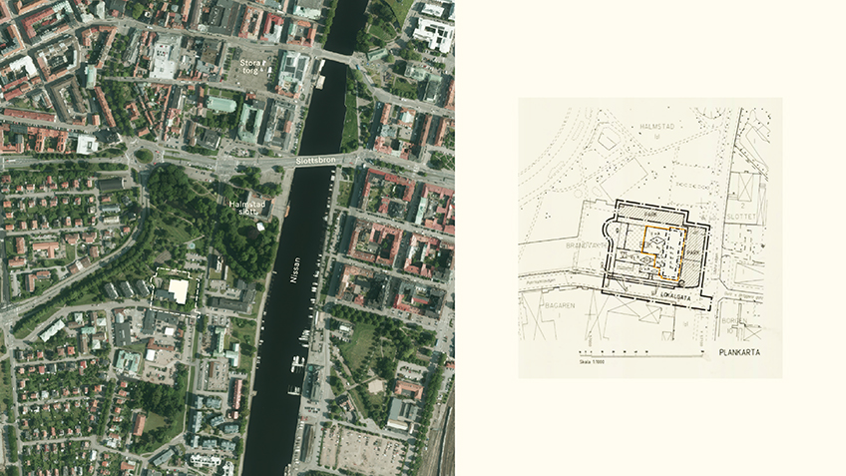Select the orange-outlined area on the plan map
The width and height of the screenshot is (846, 476).
point(661,251)
